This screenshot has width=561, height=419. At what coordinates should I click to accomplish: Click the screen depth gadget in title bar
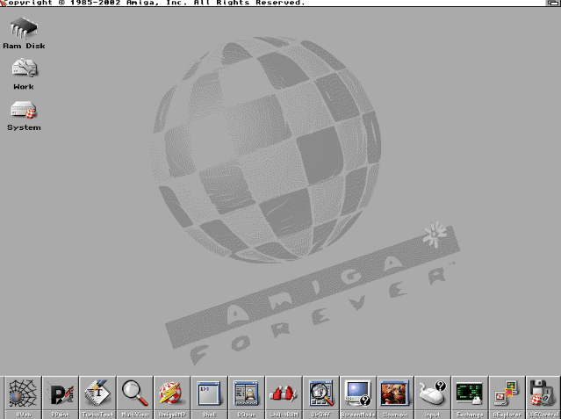click(x=553, y=3)
